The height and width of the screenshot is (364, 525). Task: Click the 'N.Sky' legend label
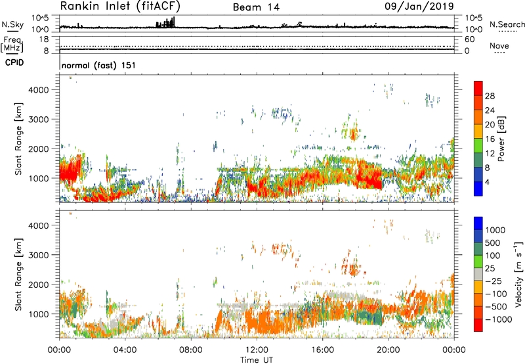coord(12,24)
